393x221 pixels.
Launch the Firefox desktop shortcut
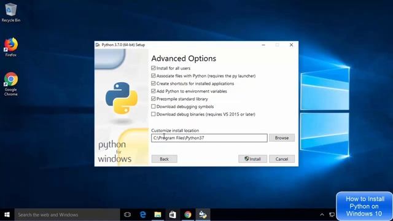[x=11, y=47]
